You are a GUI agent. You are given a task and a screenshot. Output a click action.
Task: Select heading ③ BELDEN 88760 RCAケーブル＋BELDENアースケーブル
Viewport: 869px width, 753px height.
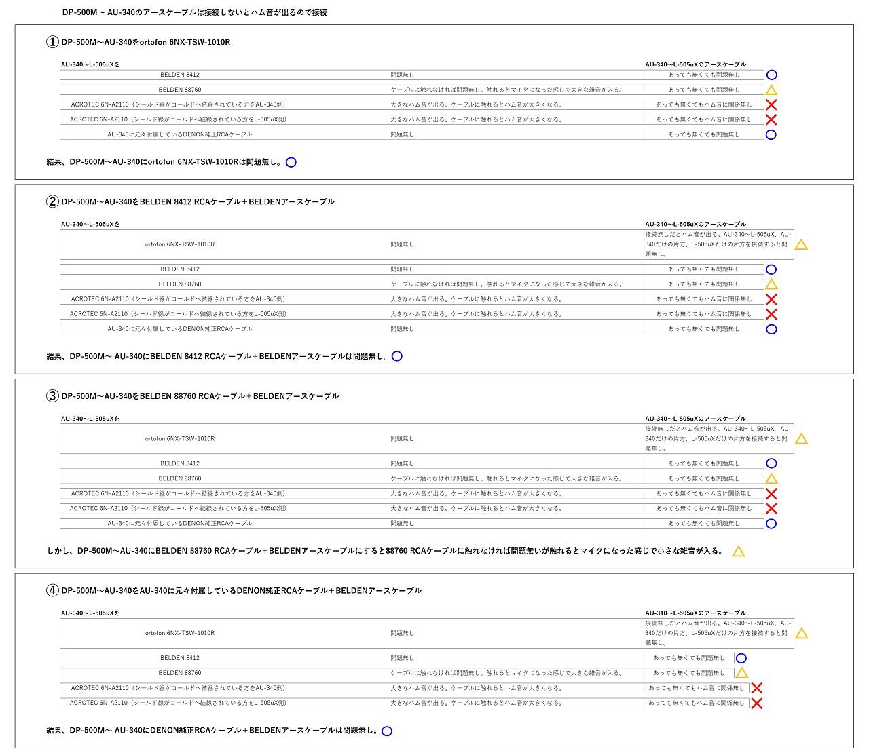pyautogui.click(x=193, y=396)
